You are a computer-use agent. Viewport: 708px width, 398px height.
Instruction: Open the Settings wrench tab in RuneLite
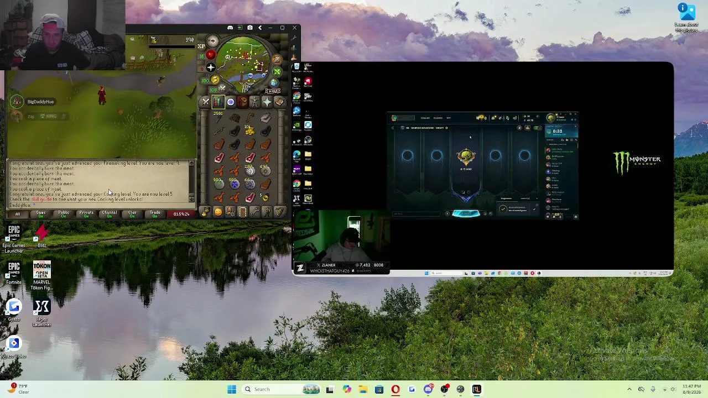pyautogui.click(x=254, y=212)
